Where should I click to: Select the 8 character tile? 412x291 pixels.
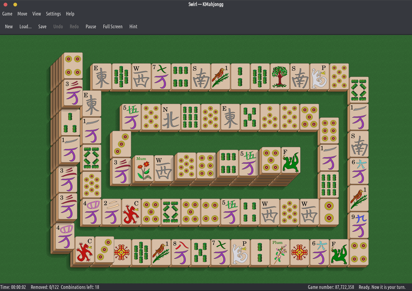[181, 252]
